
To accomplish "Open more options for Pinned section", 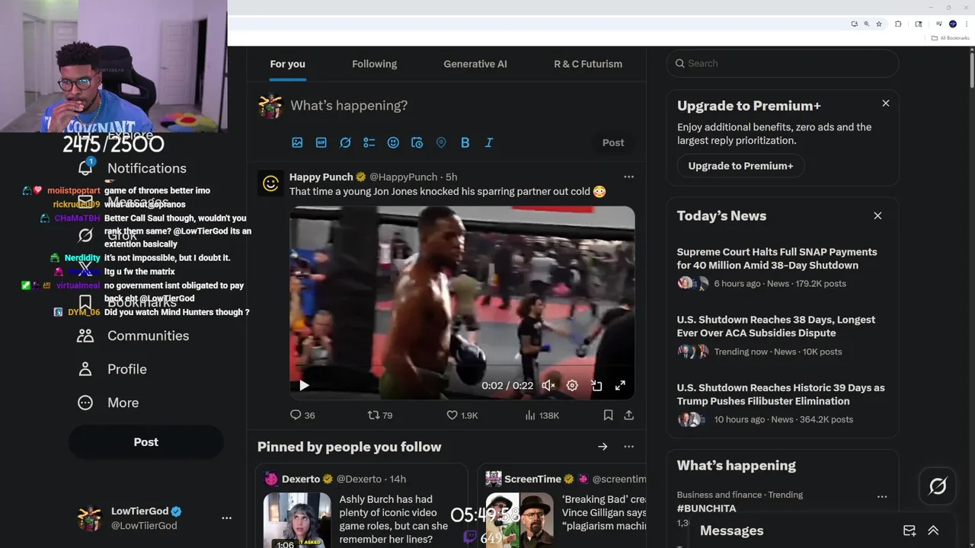I will coord(628,447).
